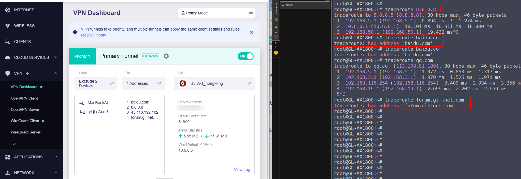The width and height of the screenshot is (521, 179).
Task: Click the Modify Priority link
Action: click(x=93, y=35)
